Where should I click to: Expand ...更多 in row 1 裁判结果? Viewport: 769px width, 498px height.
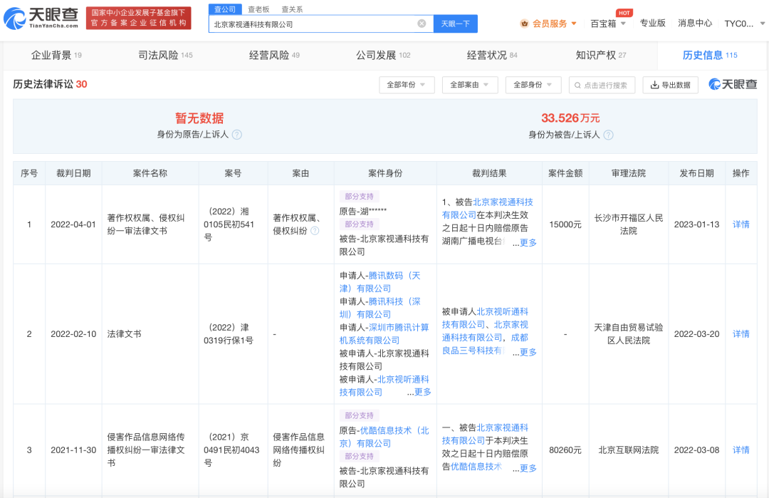click(524, 242)
